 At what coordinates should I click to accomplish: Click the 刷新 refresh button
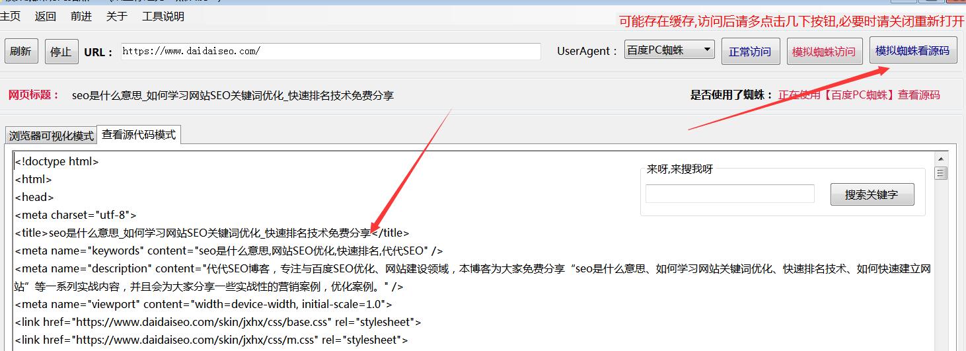(21, 51)
